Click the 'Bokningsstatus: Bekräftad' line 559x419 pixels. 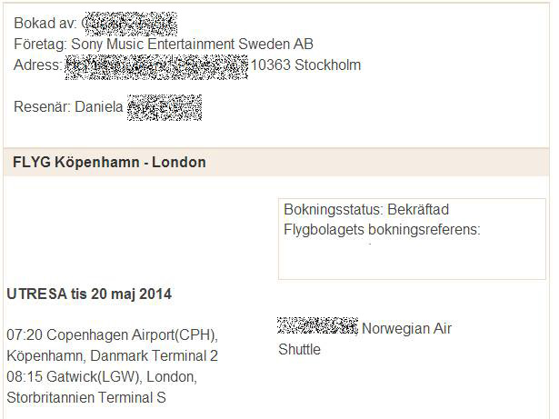tap(366, 210)
